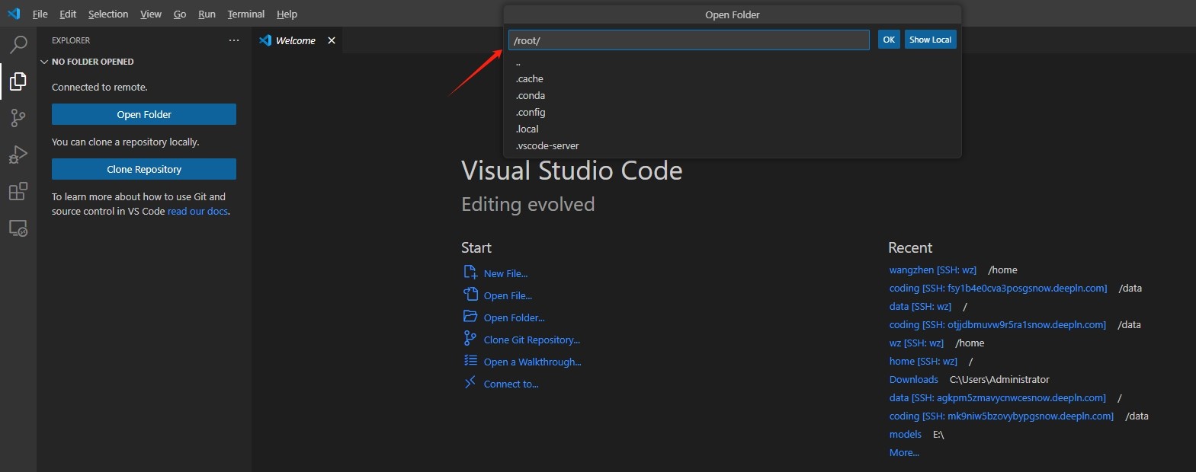1196x472 pixels.
Task: Click the Connect to... link
Action: [511, 384]
